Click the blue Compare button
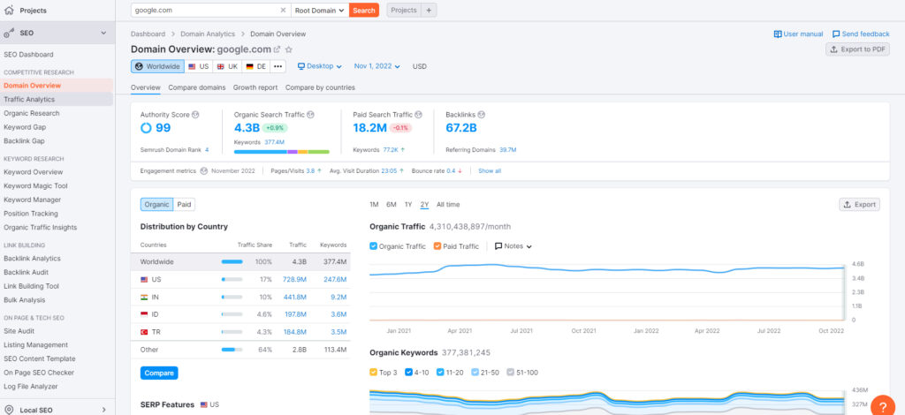905x415 pixels. [159, 373]
